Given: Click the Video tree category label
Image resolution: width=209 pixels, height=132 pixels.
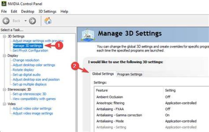Looking at the screenshot, I should click(x=12, y=104).
